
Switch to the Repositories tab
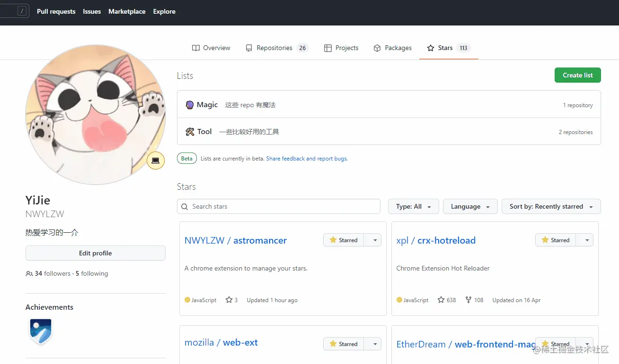coord(277,48)
